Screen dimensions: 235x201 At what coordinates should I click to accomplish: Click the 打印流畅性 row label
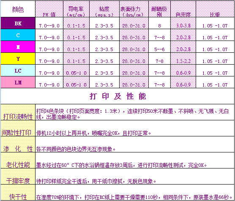click(18, 112)
